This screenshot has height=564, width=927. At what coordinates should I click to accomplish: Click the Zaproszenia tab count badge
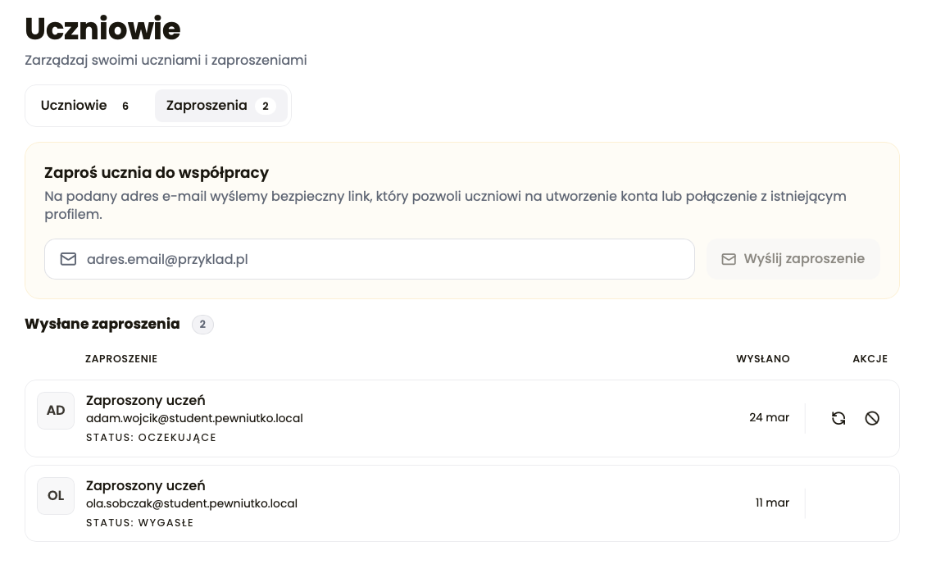point(266,106)
